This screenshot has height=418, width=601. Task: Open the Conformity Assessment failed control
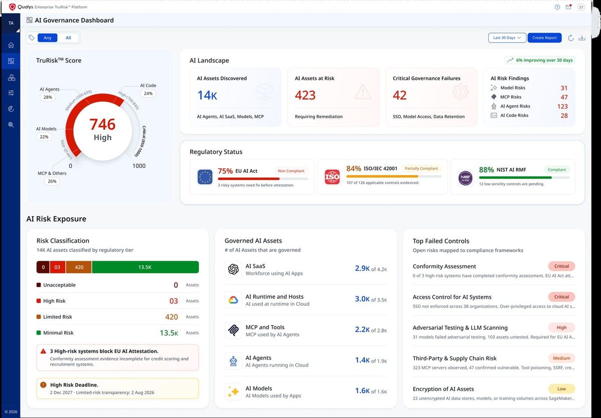pyautogui.click(x=494, y=270)
